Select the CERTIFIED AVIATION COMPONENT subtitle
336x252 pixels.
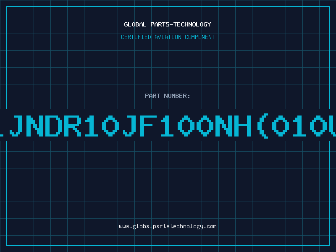pyautogui.click(x=168, y=37)
